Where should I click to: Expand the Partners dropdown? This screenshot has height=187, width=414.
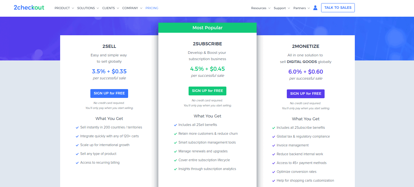[x=302, y=8]
